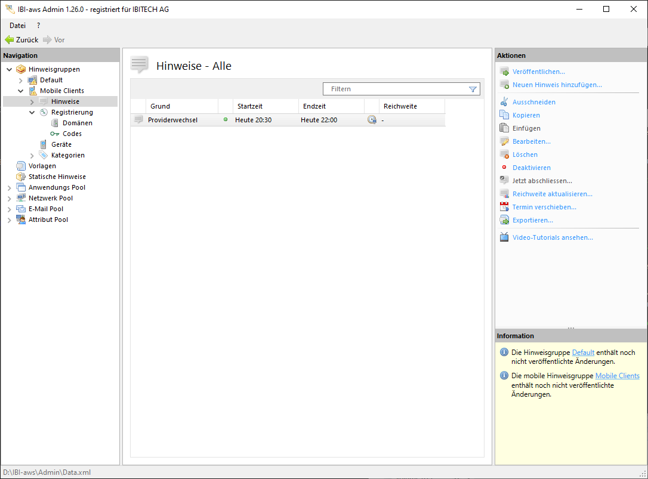Toggle the green status dot of Providerwechsel
This screenshot has width=648, height=479.
(226, 120)
